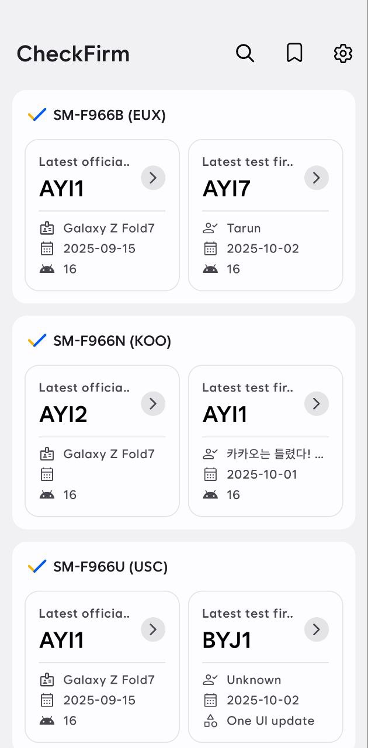This screenshot has width=368, height=748.
Task: Expand the BYJ1 test firmware details
Action: pyautogui.click(x=316, y=629)
